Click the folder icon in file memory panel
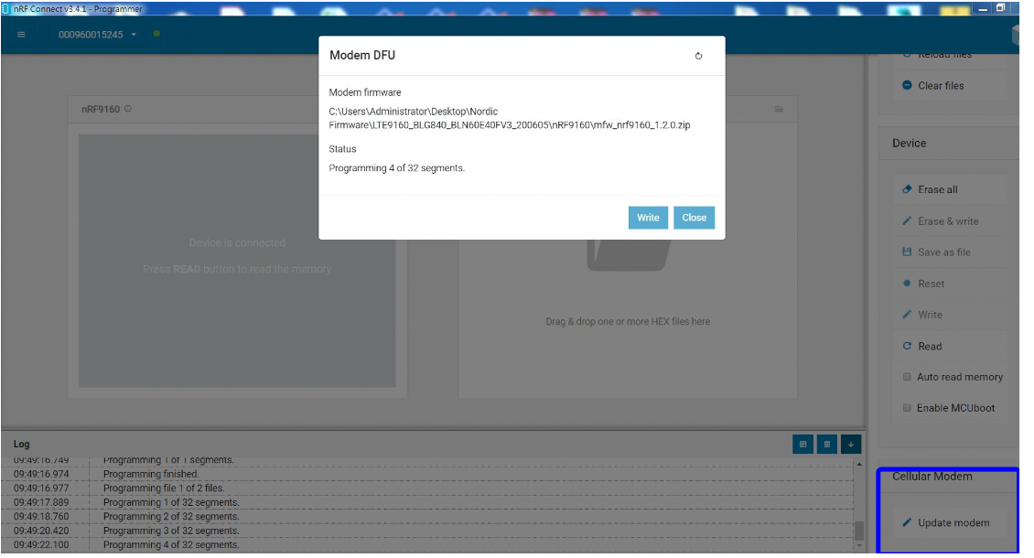 coord(779,109)
